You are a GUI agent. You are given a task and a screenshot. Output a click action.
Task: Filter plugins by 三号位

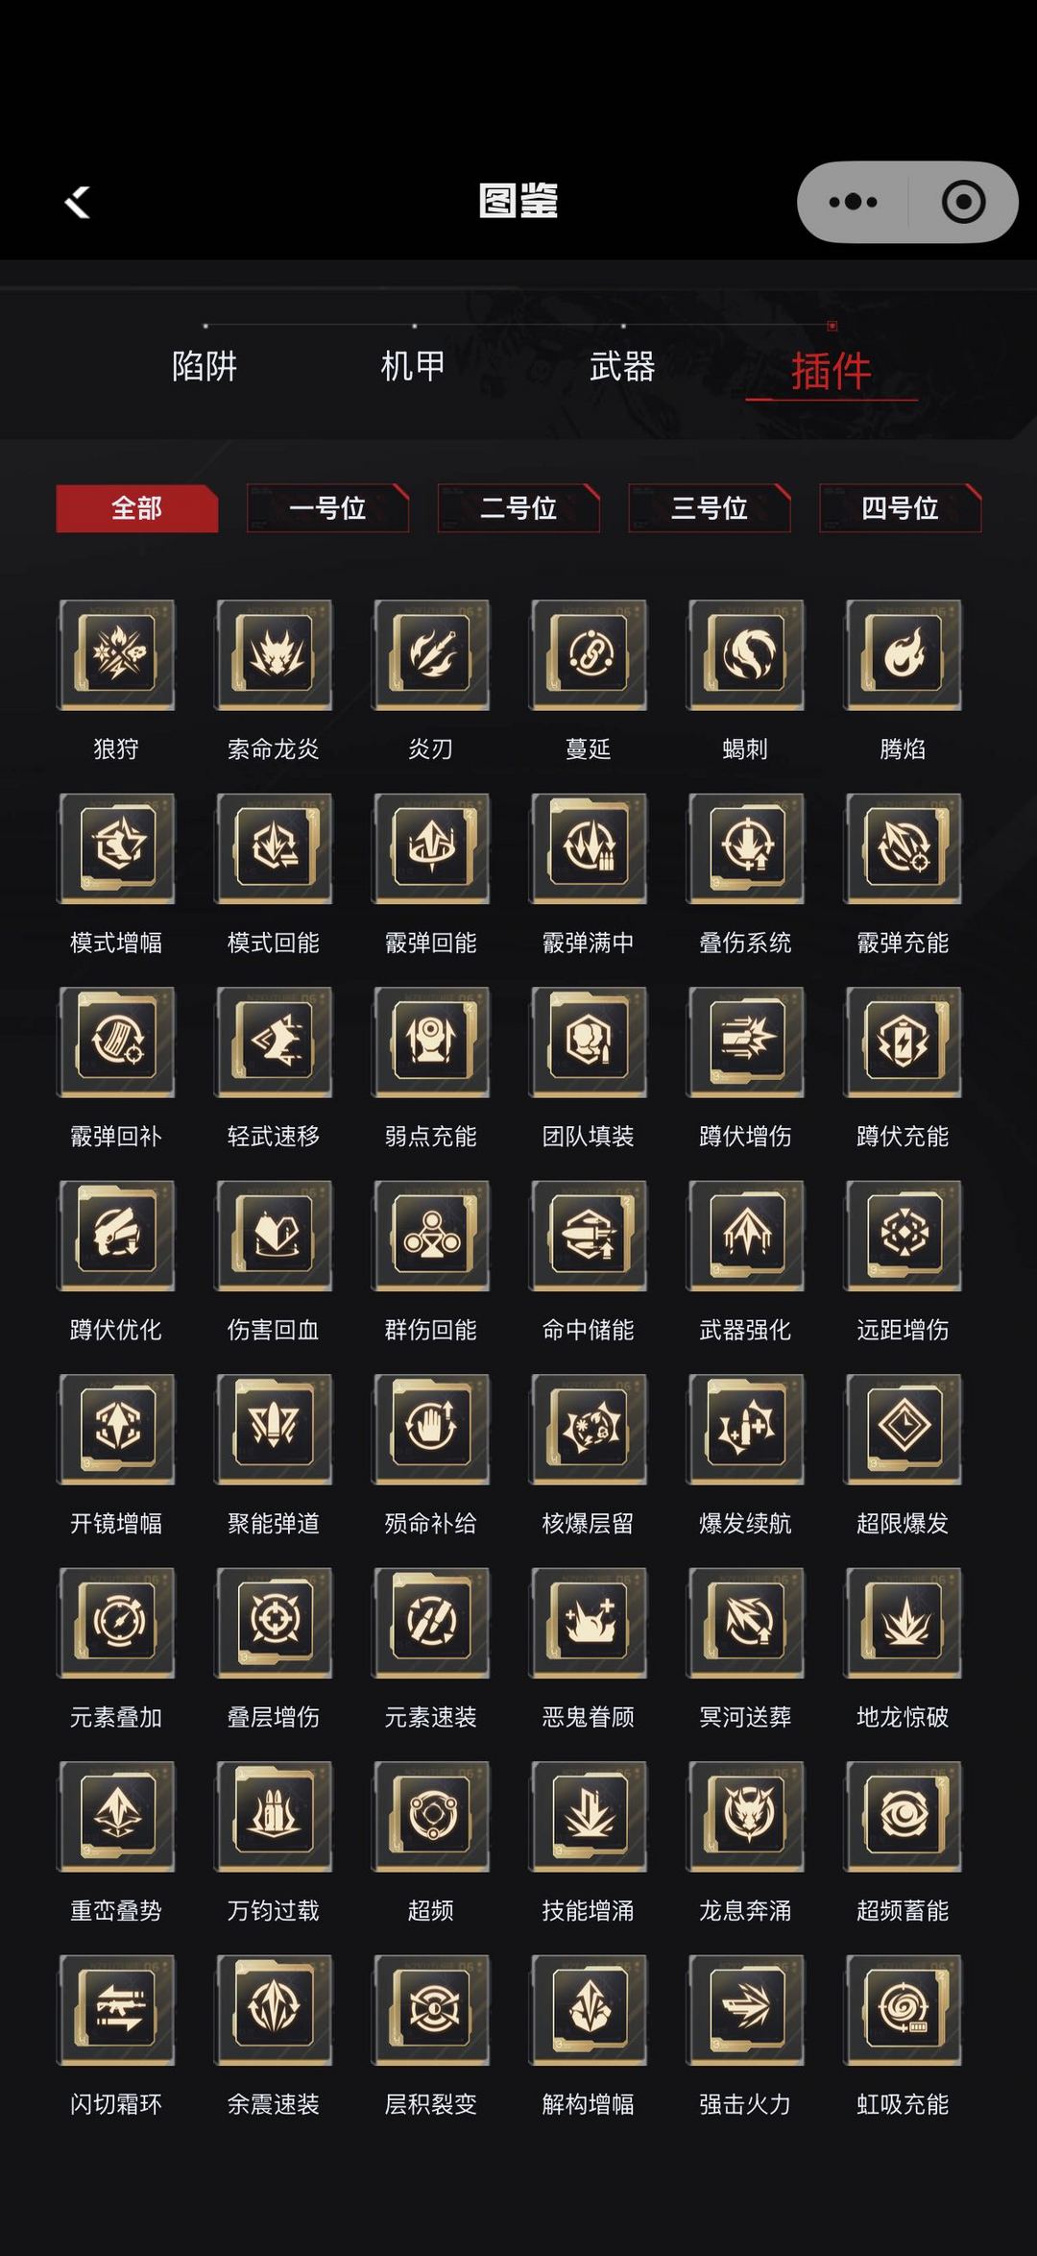(x=710, y=508)
